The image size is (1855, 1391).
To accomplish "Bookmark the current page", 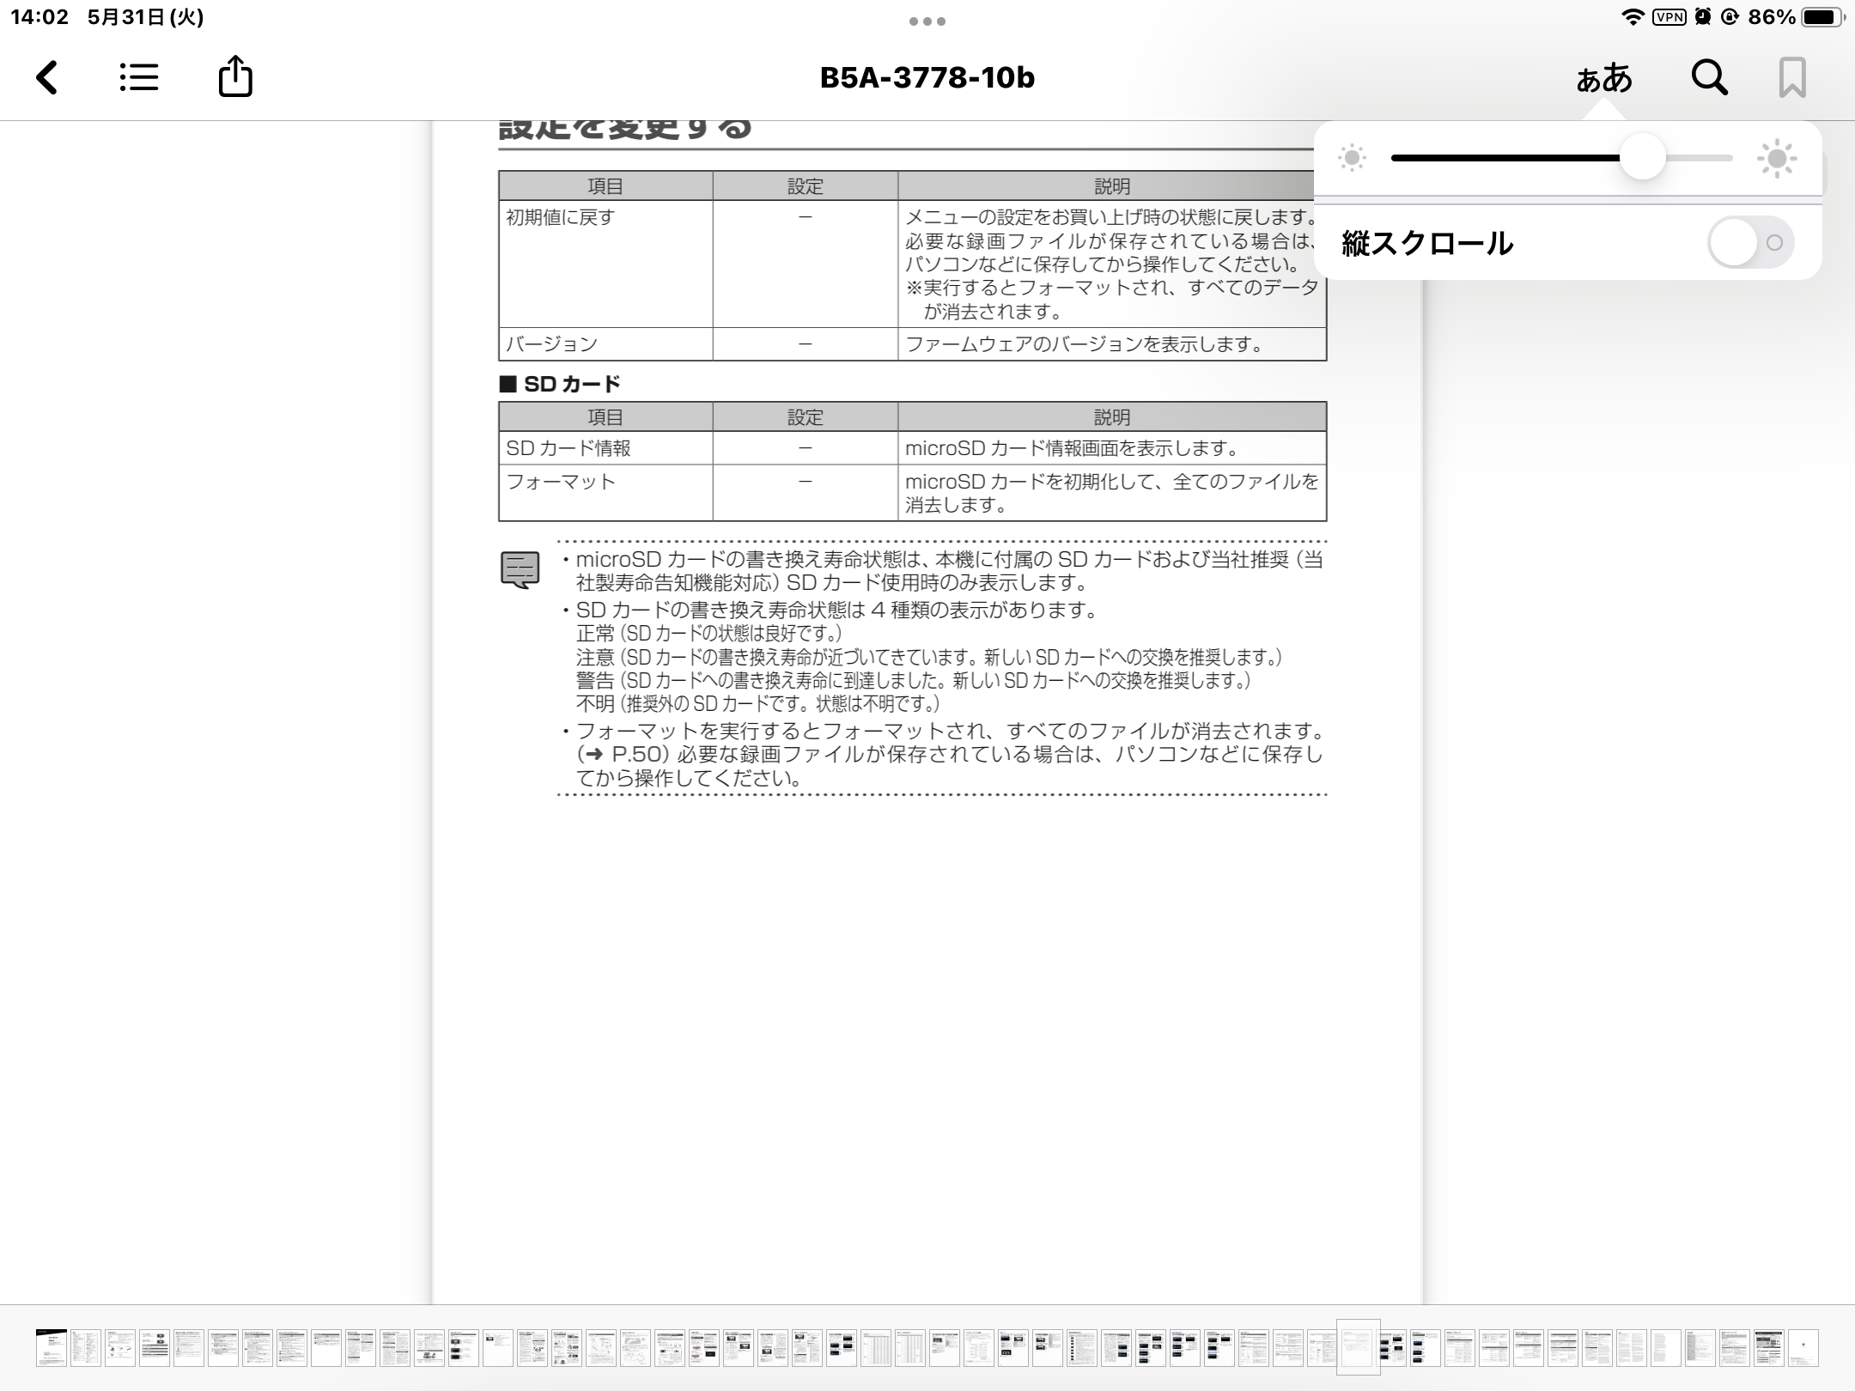I will [1791, 77].
